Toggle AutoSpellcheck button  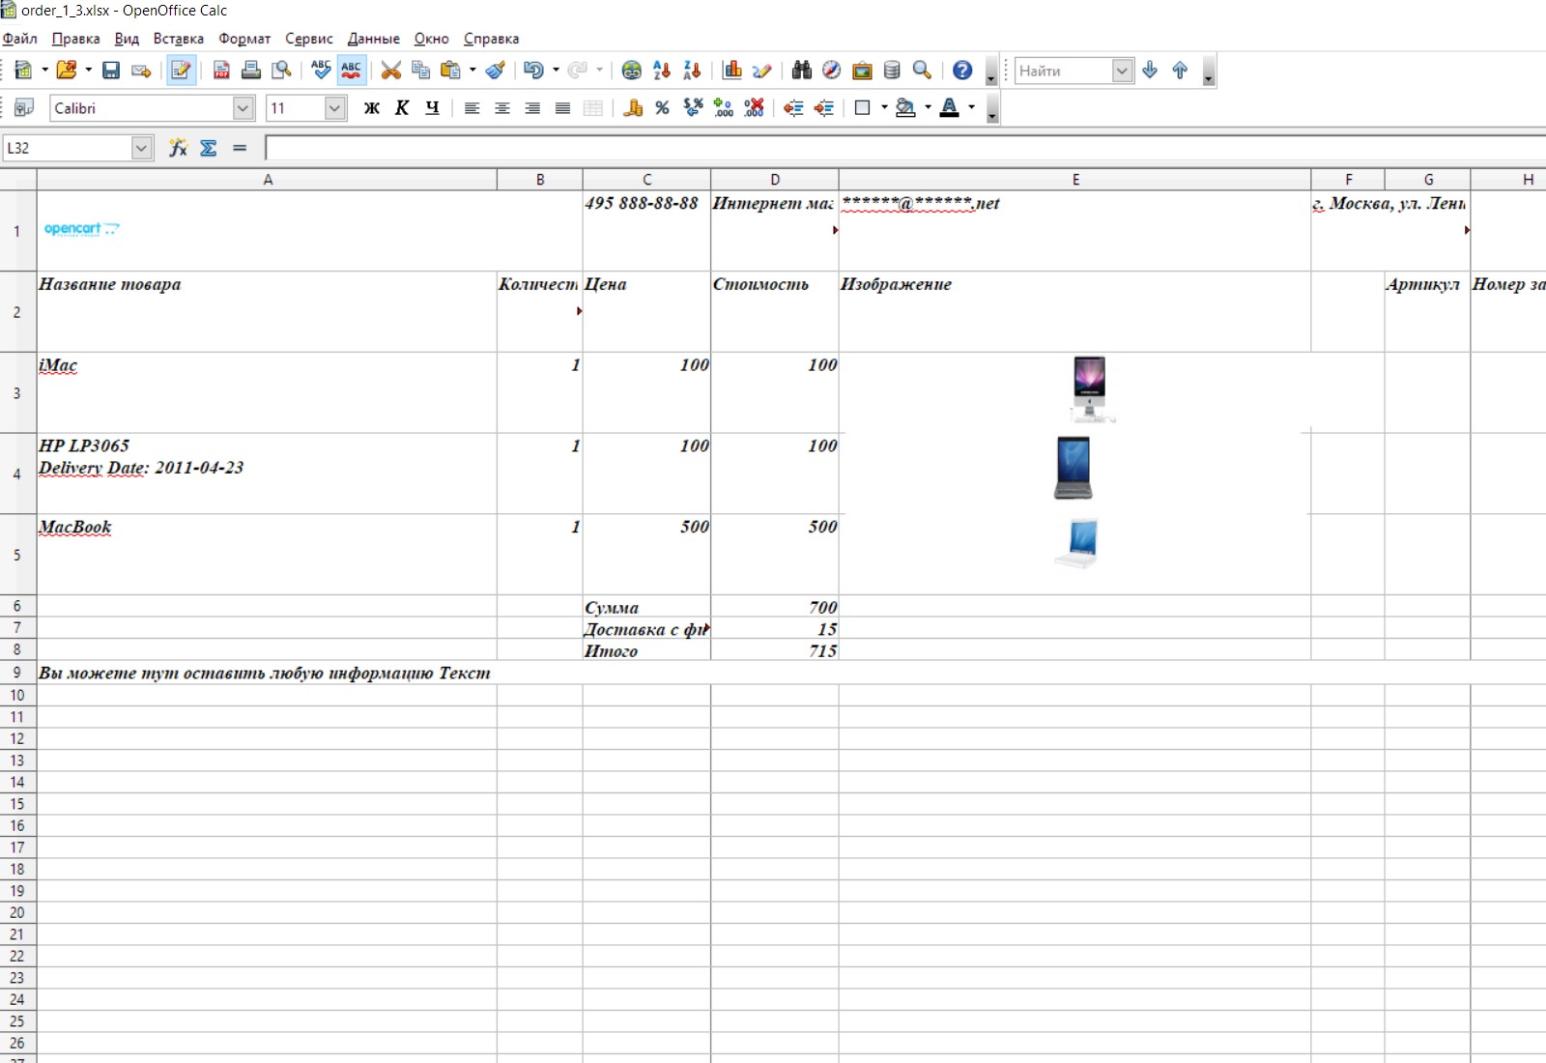coord(352,71)
